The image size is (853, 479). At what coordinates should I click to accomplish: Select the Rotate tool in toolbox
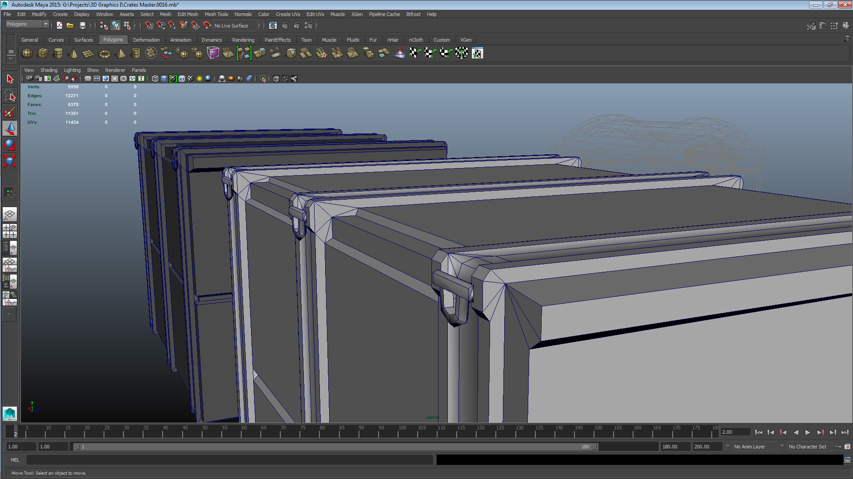(10, 145)
